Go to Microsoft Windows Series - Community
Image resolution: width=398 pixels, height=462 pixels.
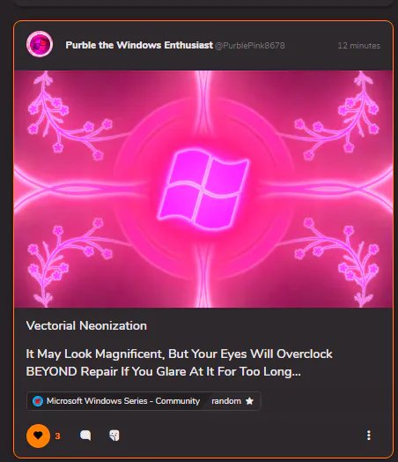(123, 401)
